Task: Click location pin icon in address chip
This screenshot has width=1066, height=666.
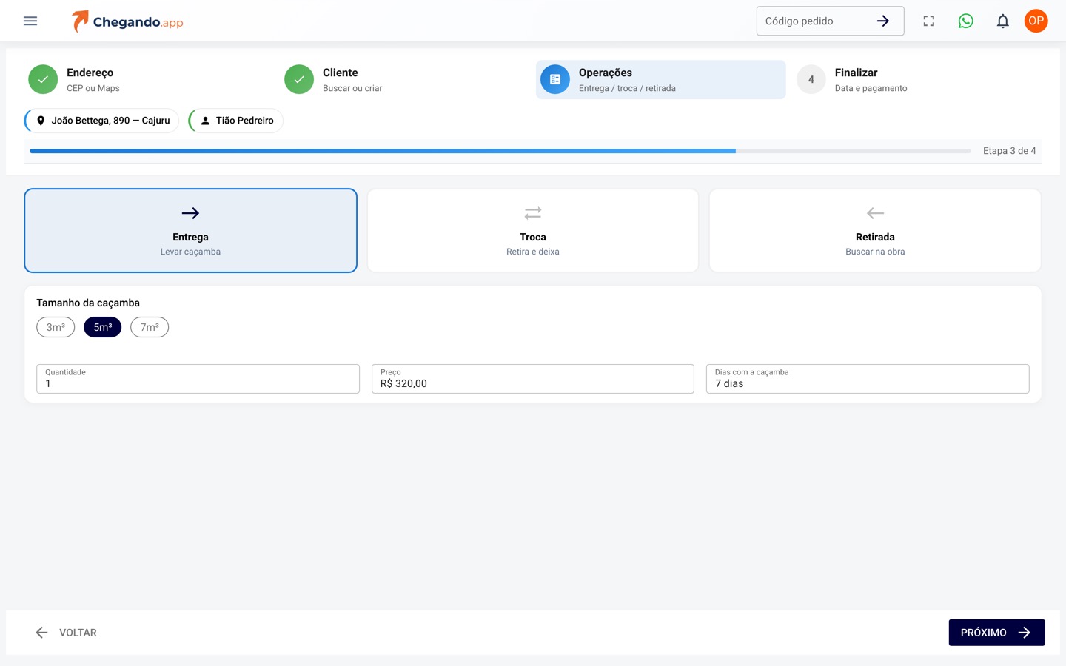Action: tap(41, 121)
